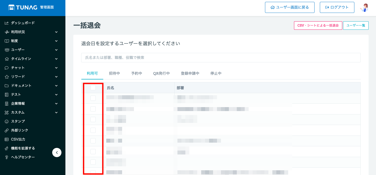
Task: Switch to the 招待中 tab
Action: click(x=114, y=73)
